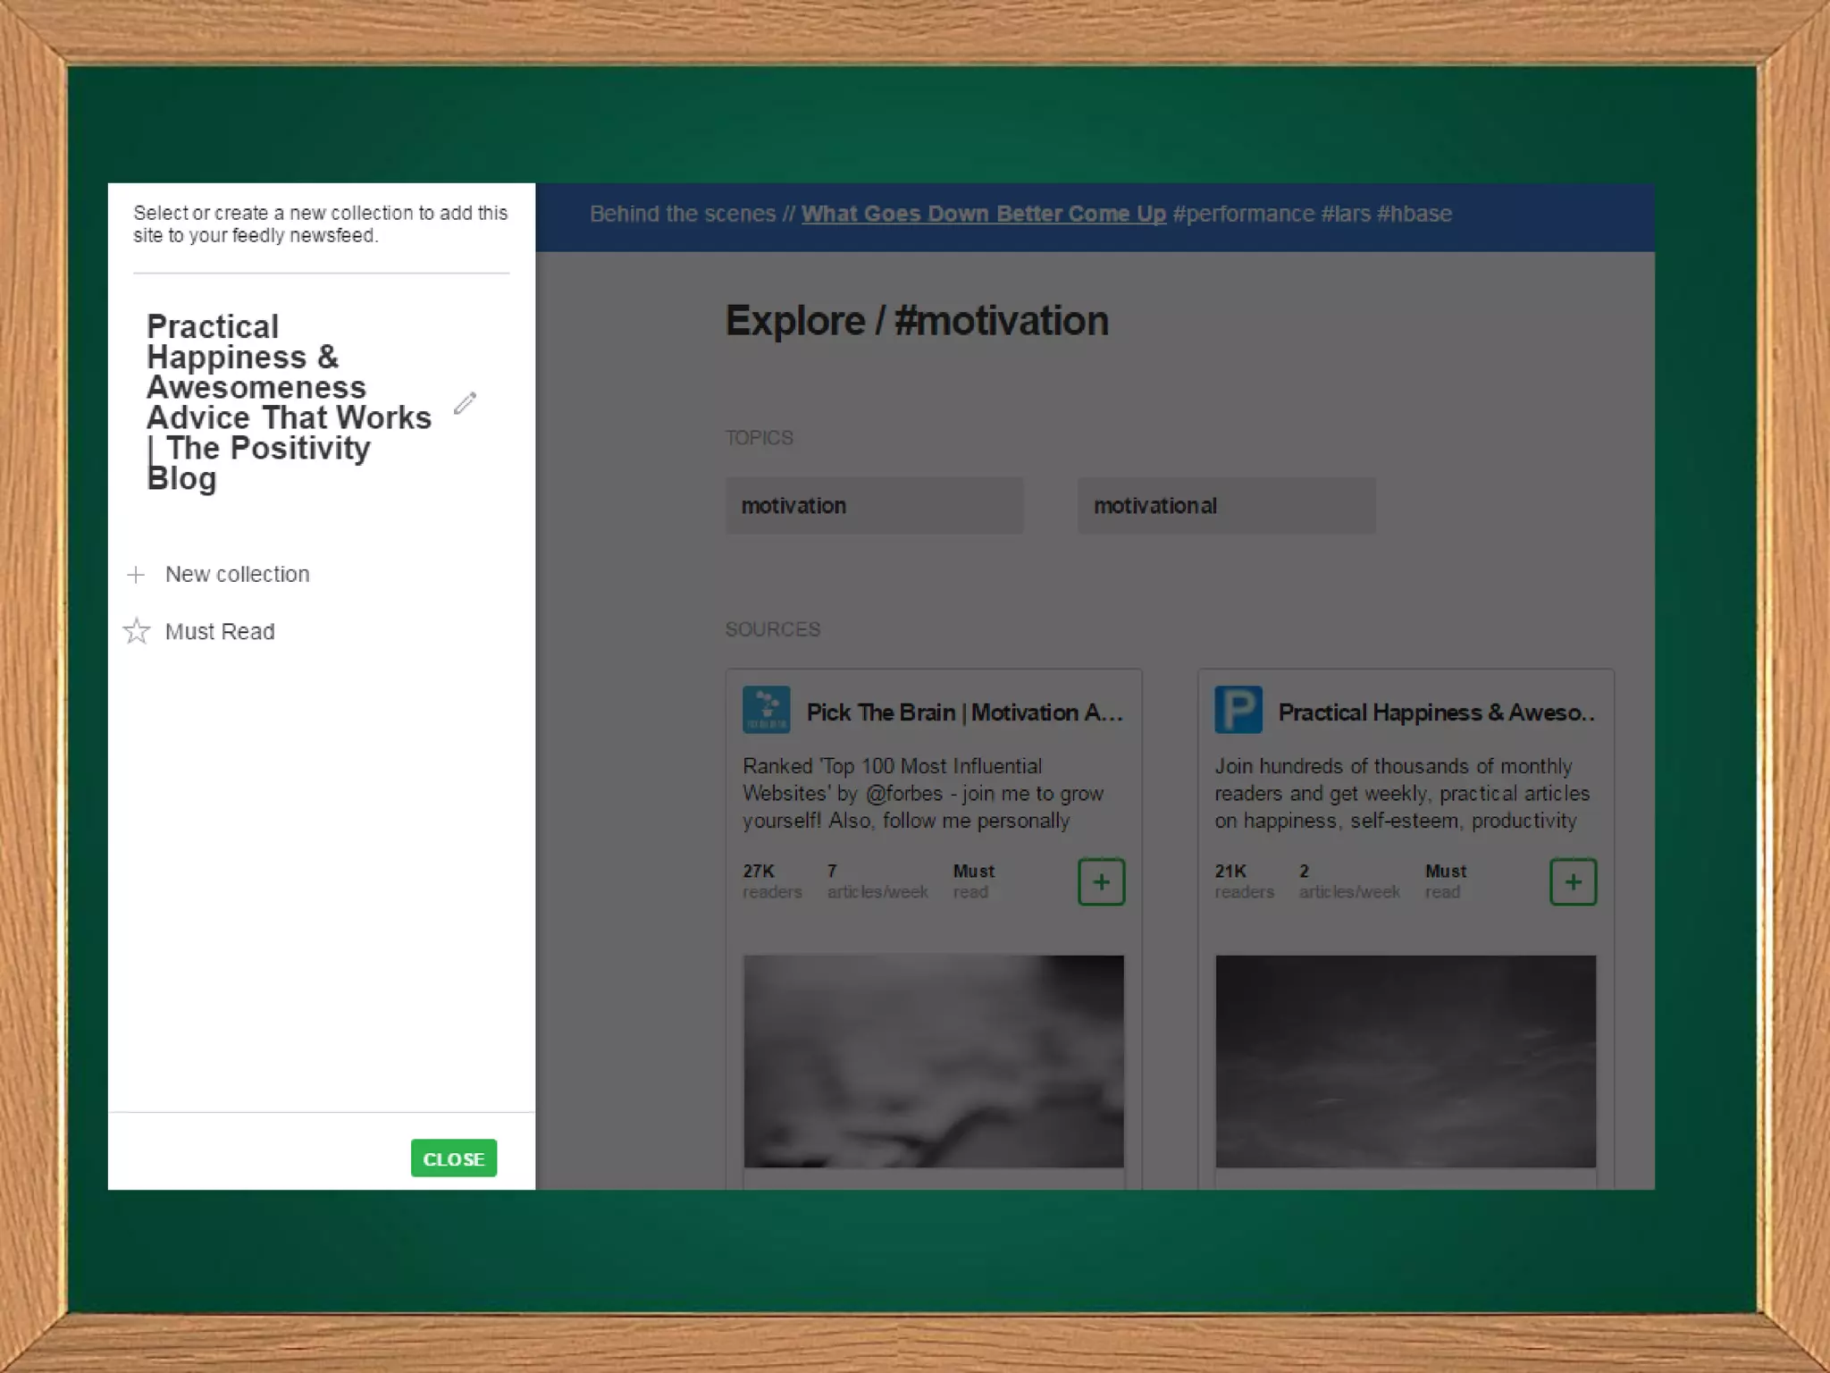The width and height of the screenshot is (1830, 1373).
Task: Add Pick The Brain with plus button
Action: [x=1101, y=882]
